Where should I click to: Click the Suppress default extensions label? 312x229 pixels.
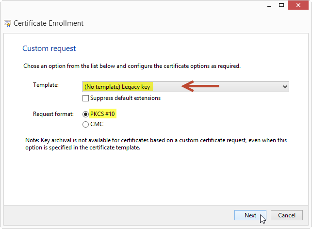[x=125, y=98]
